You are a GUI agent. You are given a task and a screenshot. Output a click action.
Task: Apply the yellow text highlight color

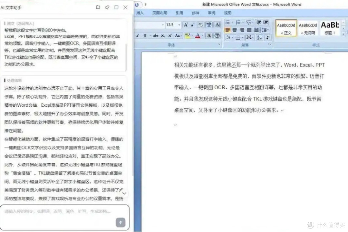tap(188, 35)
